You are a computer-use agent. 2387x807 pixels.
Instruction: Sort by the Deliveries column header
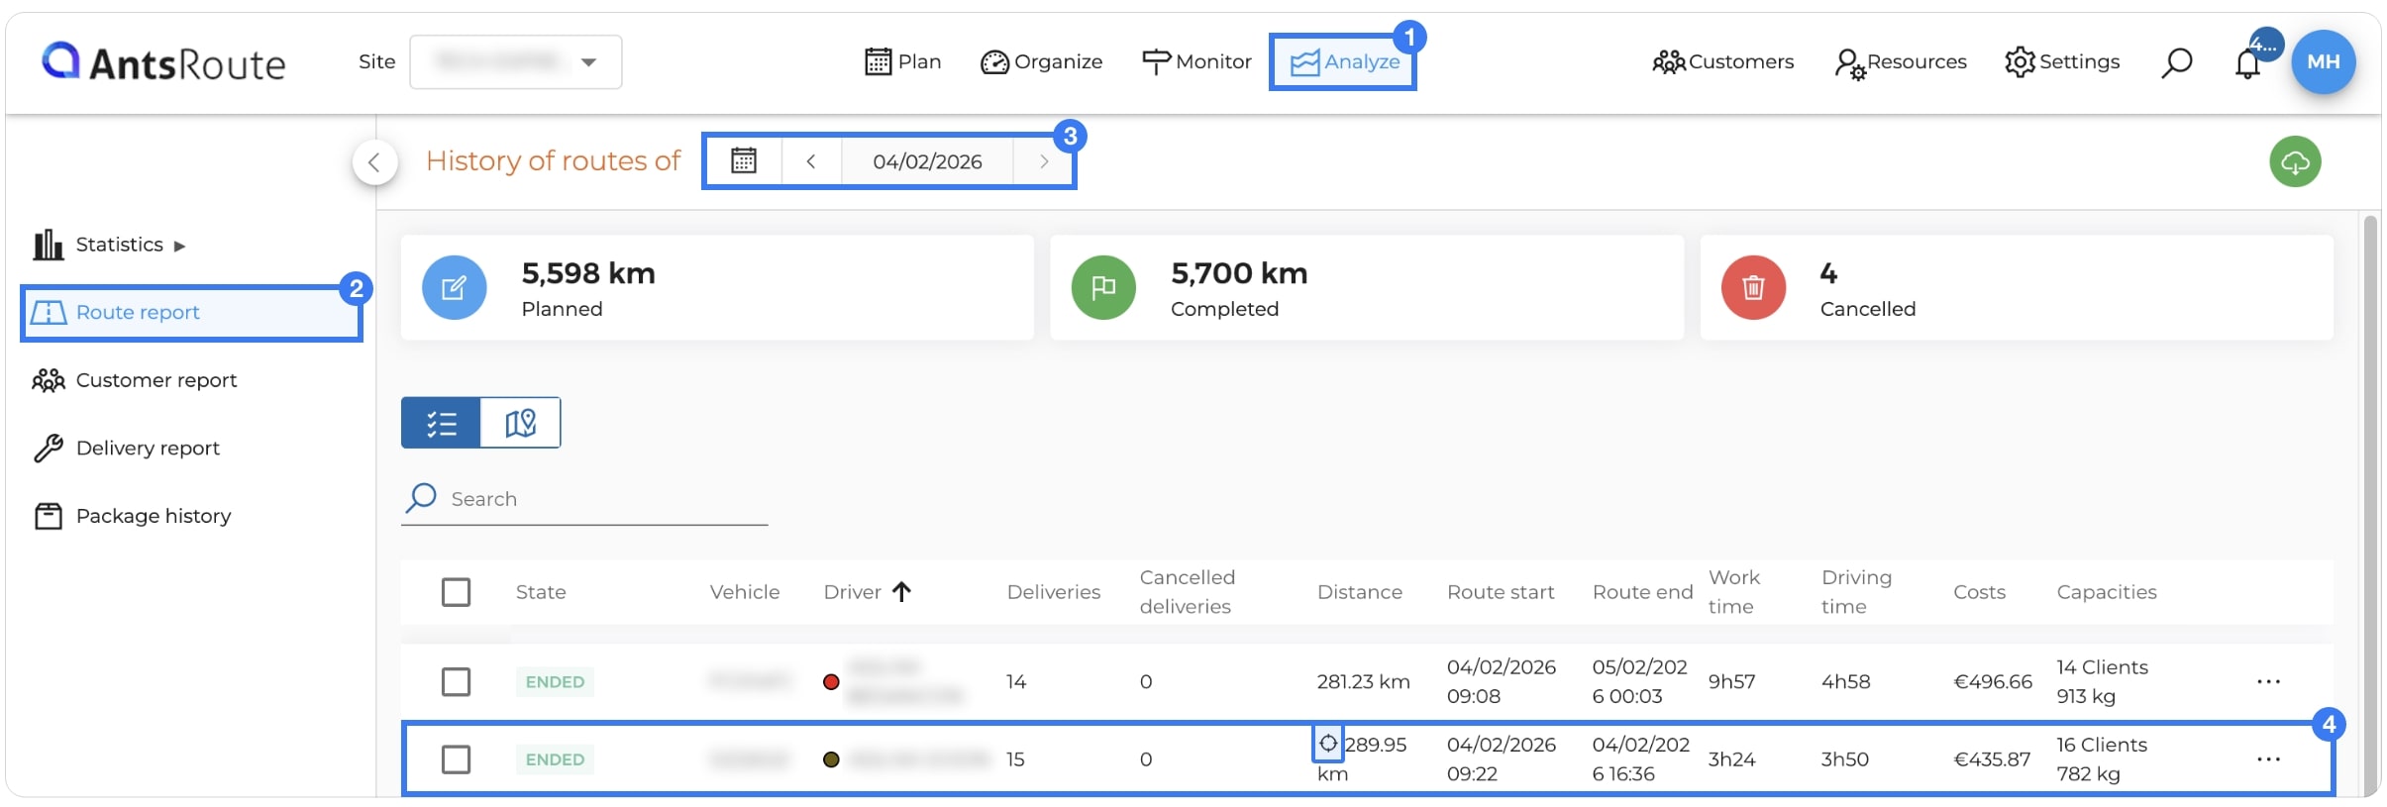point(1054,592)
